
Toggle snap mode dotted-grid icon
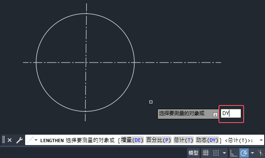coord(216,153)
